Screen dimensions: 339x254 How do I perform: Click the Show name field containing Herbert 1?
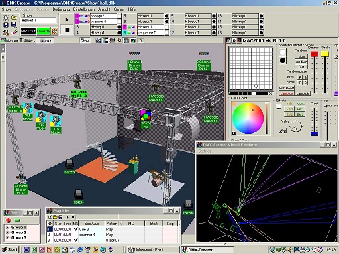tap(39, 21)
